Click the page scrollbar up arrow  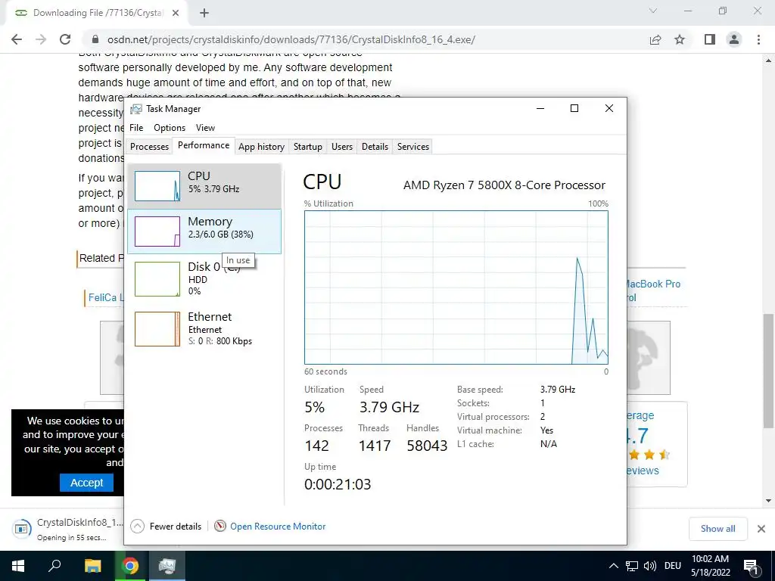(769, 61)
